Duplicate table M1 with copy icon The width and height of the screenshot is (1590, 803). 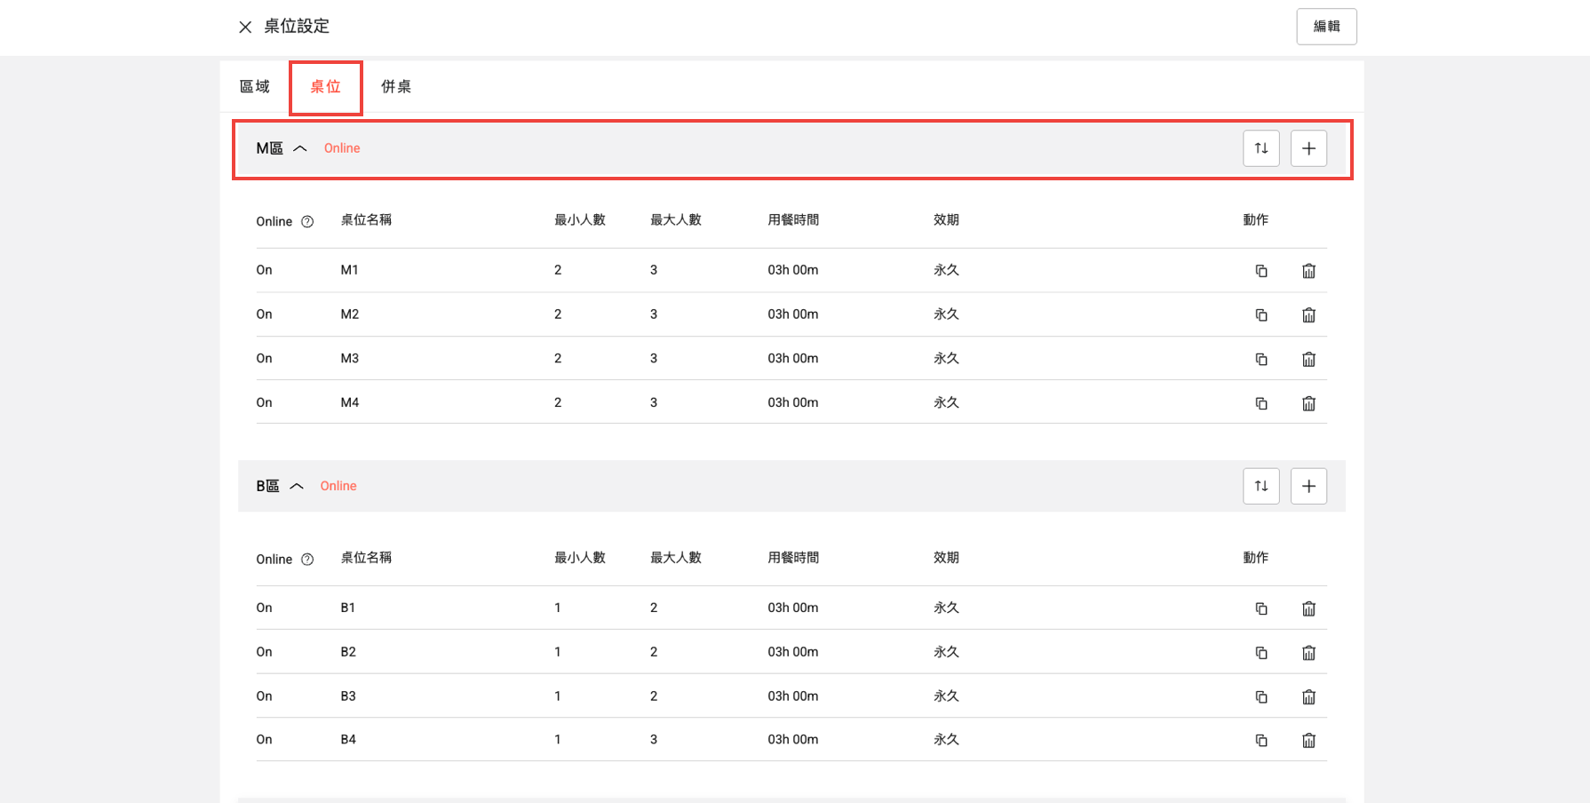pyautogui.click(x=1260, y=271)
